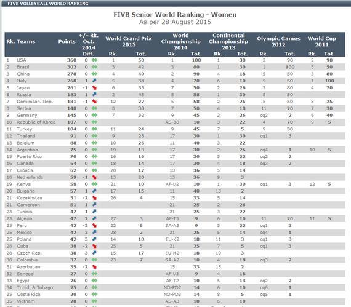Click the green arrow in Turkey row
The width and height of the screenshot is (351, 307).
(94, 129)
